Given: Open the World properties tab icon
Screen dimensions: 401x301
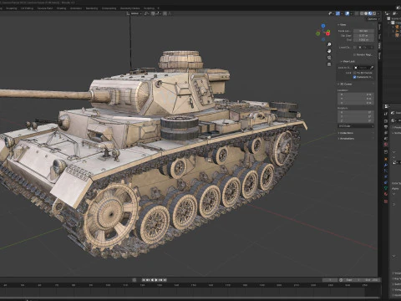Looking at the screenshot, I should point(386,144).
